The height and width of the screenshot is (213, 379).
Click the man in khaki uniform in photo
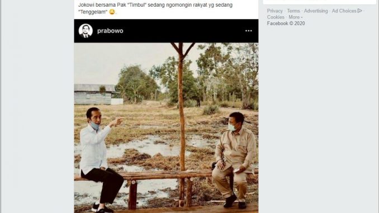[x=234, y=159]
